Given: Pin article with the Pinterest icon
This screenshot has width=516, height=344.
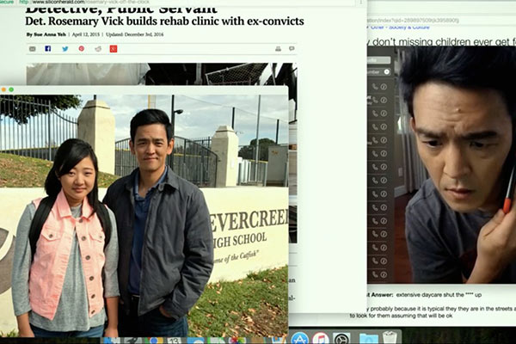Looking at the screenshot, I should coord(82,49).
